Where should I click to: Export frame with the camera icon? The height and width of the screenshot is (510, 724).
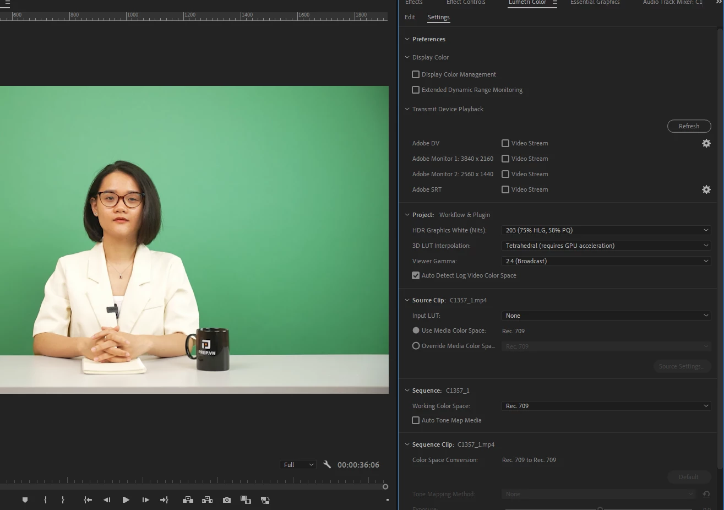(227, 500)
